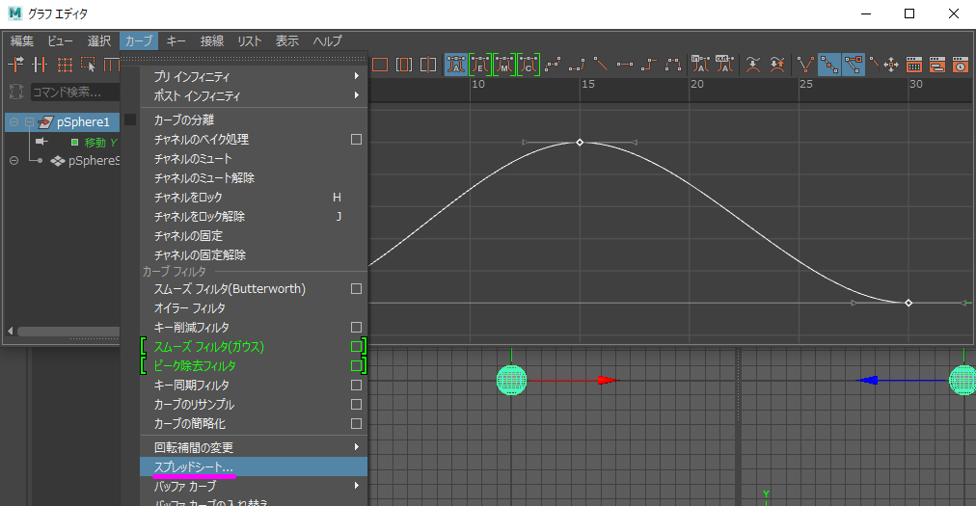Click the green-bracketed 'M' tangent icon

coord(504,65)
